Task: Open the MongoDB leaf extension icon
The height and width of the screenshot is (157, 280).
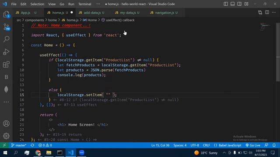Action: tap(6, 89)
